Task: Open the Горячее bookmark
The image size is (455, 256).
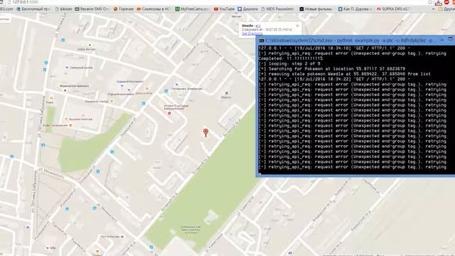Action: (x=124, y=9)
